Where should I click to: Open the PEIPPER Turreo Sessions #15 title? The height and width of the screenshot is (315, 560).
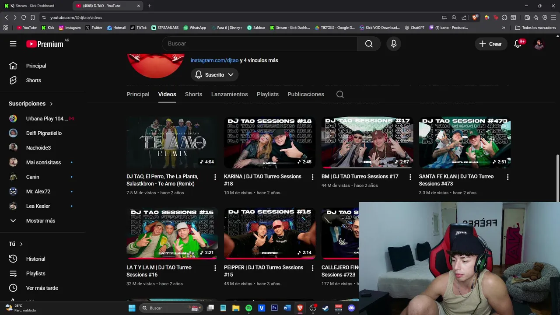click(x=263, y=271)
